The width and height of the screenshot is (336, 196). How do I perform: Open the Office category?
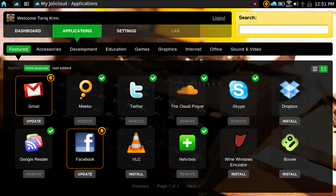216,49
